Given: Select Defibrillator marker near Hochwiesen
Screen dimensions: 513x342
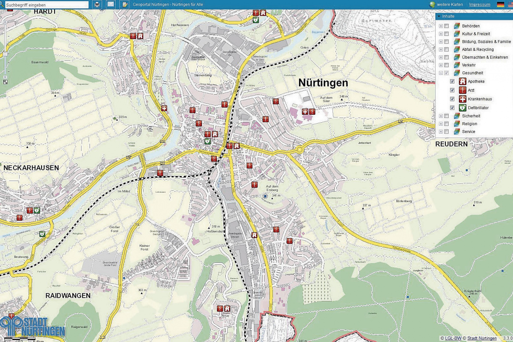Looking at the screenshot, I should pos(256,20).
